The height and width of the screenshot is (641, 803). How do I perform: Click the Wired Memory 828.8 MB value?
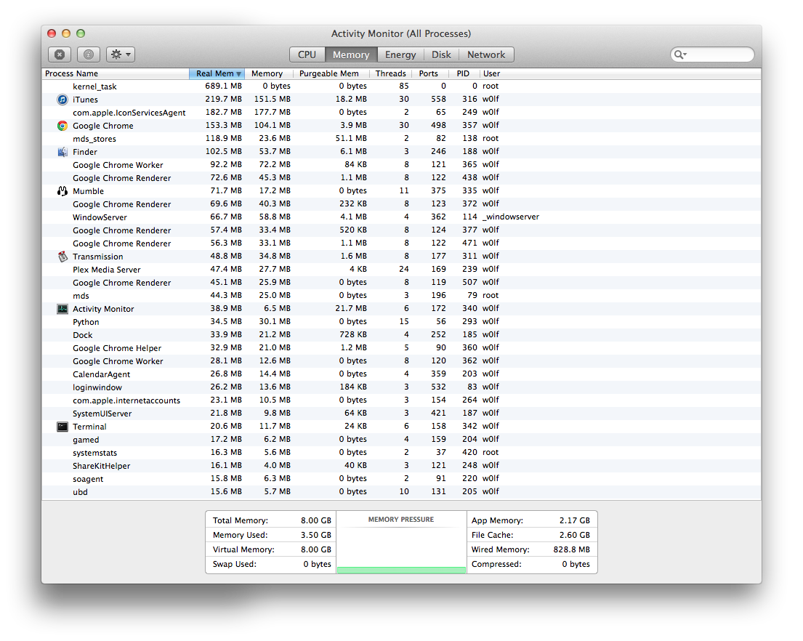click(x=571, y=549)
